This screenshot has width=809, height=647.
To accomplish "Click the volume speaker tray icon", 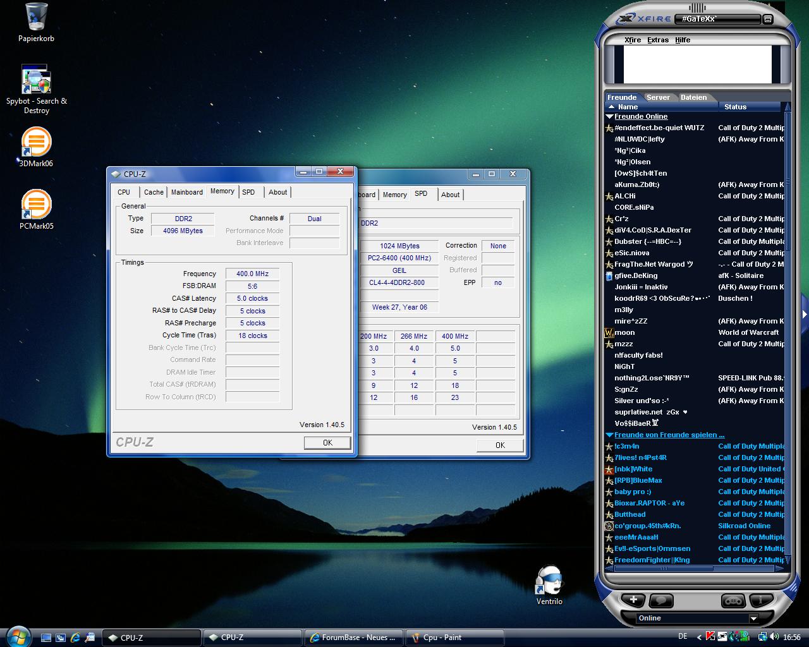I will pos(775,637).
